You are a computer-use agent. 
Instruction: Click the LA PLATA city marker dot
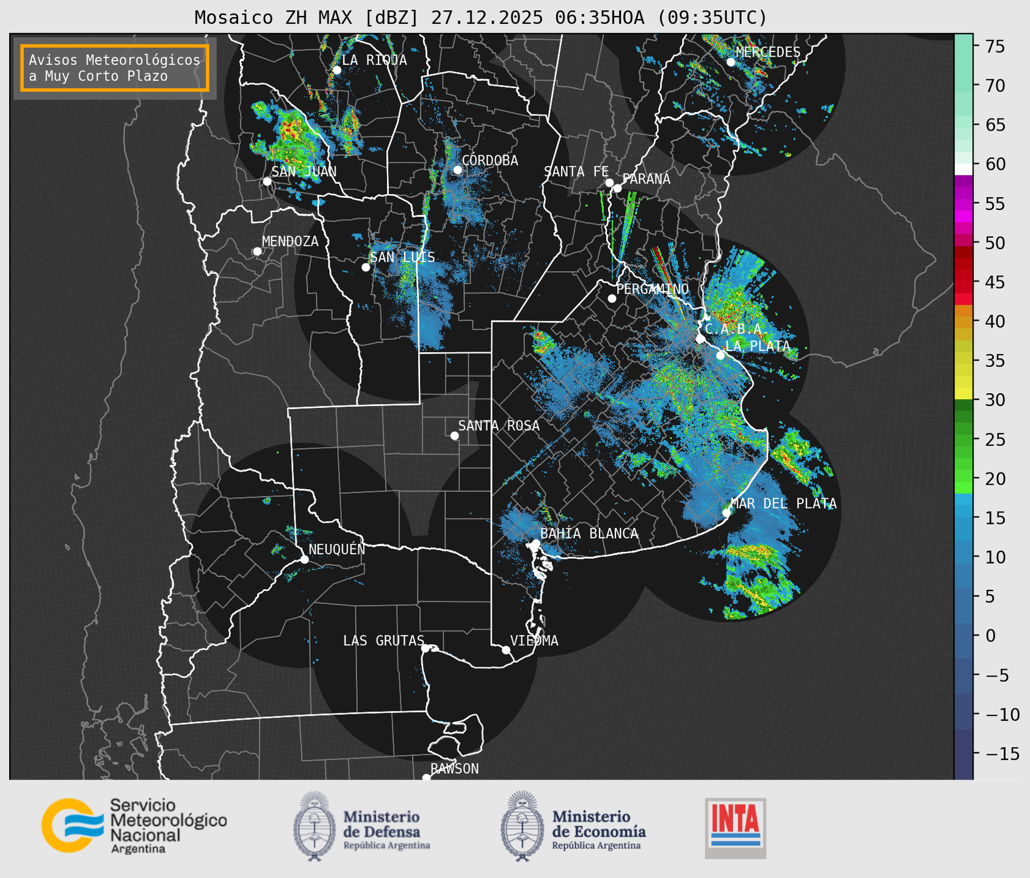point(720,355)
